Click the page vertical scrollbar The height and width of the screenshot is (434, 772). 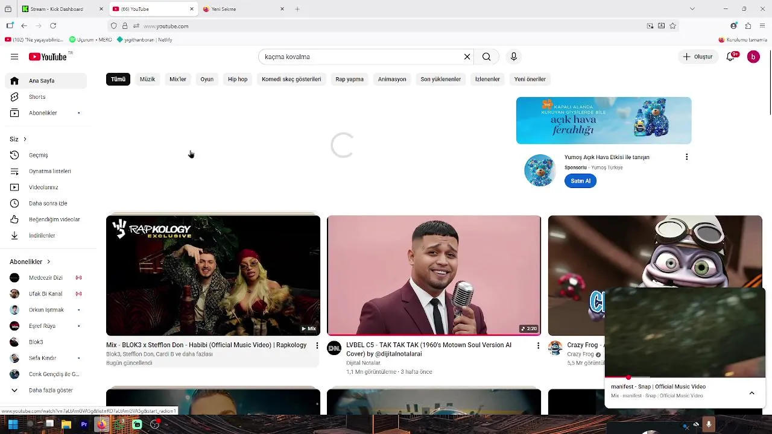click(x=770, y=81)
